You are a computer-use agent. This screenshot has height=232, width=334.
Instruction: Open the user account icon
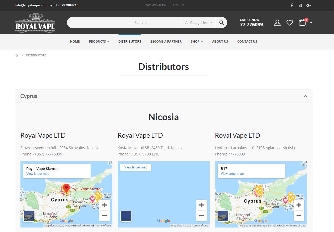click(277, 23)
